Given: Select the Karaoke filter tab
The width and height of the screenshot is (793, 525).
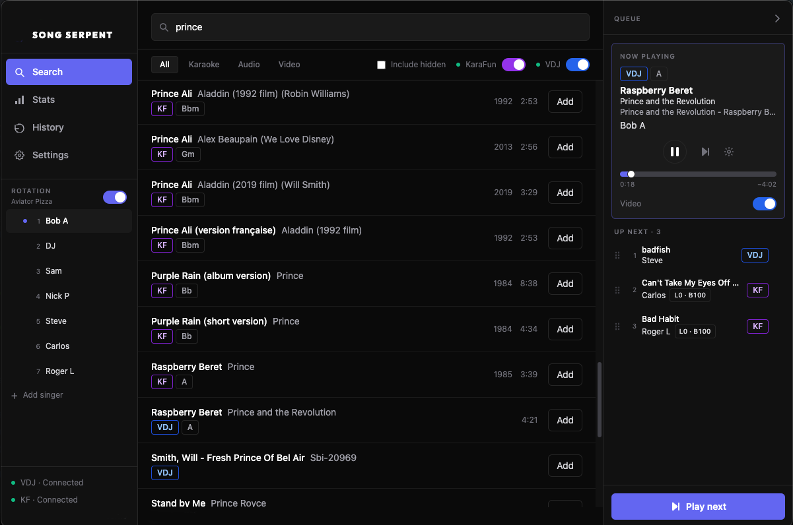Looking at the screenshot, I should coord(204,65).
